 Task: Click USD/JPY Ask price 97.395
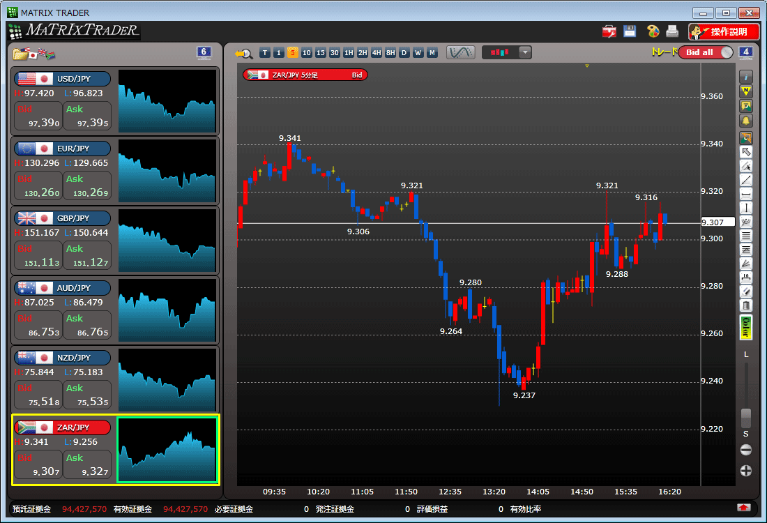[x=87, y=116]
